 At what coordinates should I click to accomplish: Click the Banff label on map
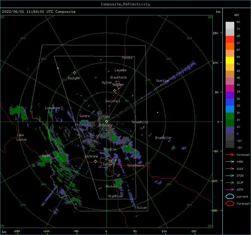click(46, 156)
